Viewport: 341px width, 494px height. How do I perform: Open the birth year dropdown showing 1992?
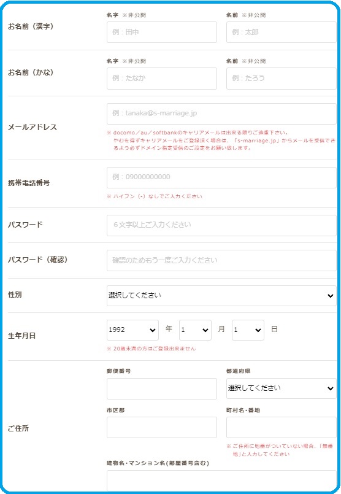pyautogui.click(x=132, y=330)
